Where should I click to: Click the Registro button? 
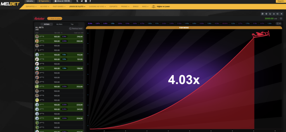point(281,1)
